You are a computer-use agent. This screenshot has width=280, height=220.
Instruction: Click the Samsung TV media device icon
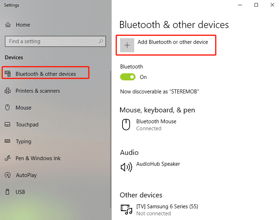click(x=127, y=210)
